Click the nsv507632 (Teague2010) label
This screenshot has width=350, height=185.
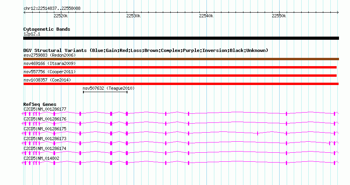click(x=109, y=88)
